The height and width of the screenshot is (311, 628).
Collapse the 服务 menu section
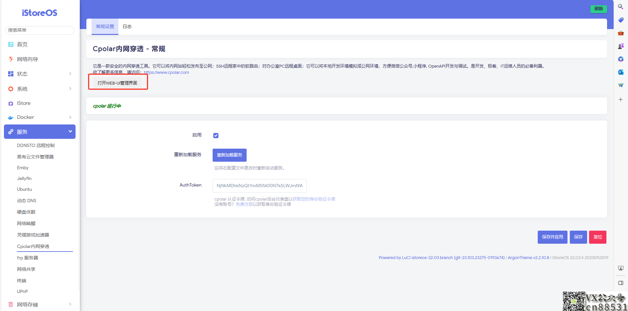[x=40, y=132]
